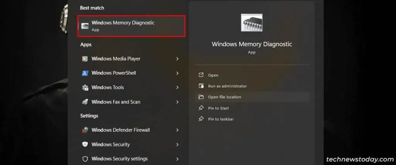The height and width of the screenshot is (165, 396).
Task: Click the Open file location folder icon
Action: (201, 97)
